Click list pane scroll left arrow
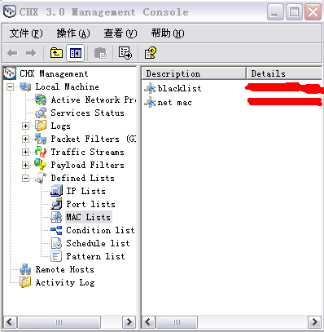 (x=148, y=322)
